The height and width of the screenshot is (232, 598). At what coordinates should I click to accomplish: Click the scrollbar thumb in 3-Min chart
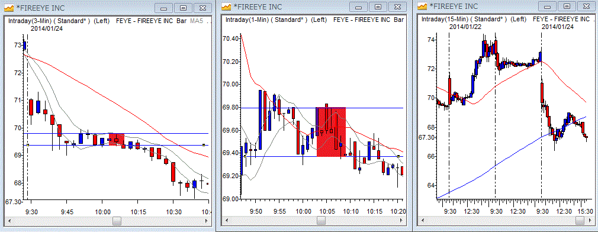(117, 221)
